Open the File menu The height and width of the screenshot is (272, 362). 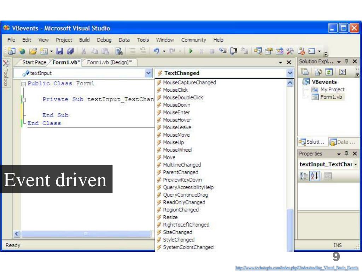pyautogui.click(x=11, y=40)
